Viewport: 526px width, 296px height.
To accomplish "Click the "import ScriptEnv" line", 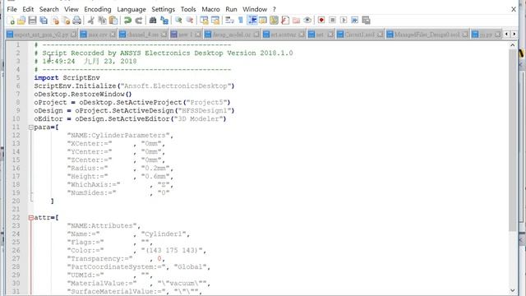I will point(67,77).
